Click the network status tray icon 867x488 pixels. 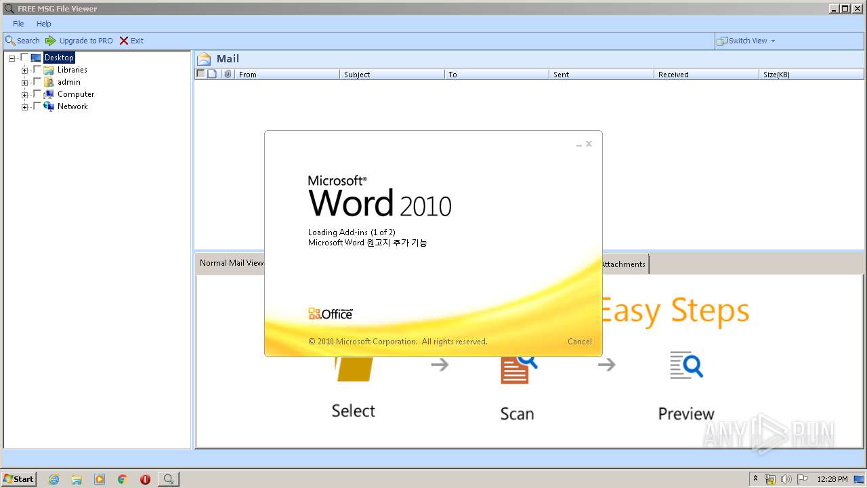(x=770, y=479)
